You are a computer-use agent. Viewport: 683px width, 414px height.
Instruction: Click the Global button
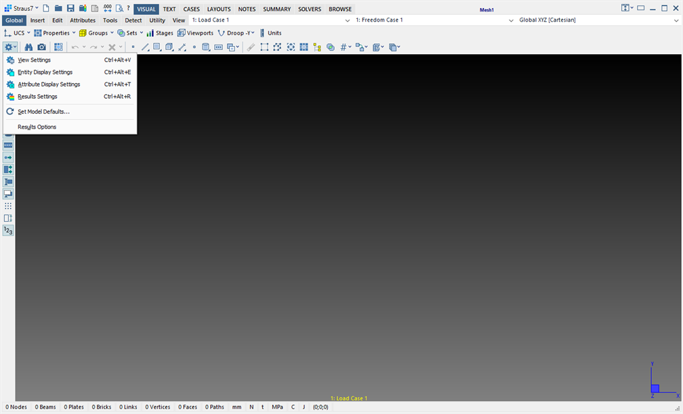pyautogui.click(x=14, y=20)
